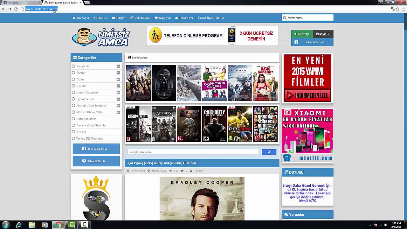
Task: Click sidebar İstek Bölümü blue button
Action: 96,161
